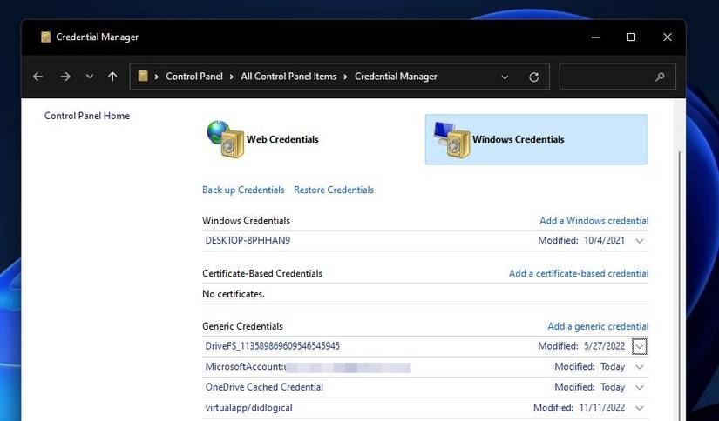Maximize the Credential Manager window

click(631, 37)
